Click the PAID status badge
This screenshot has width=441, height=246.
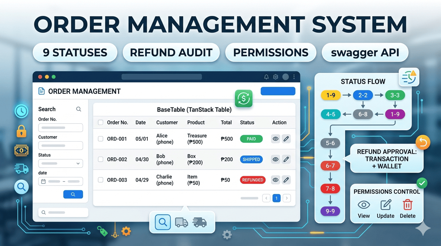[251, 139]
